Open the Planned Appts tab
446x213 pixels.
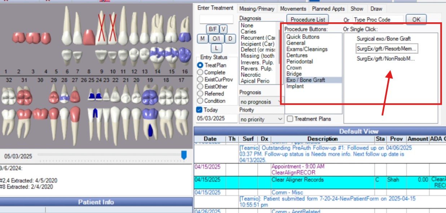[x=328, y=9]
